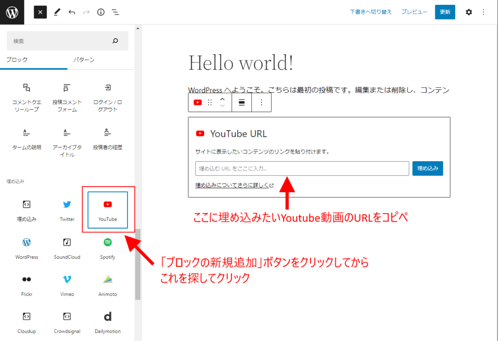Click the blue 更新 update button
This screenshot has width=498, height=341.
pyautogui.click(x=445, y=12)
